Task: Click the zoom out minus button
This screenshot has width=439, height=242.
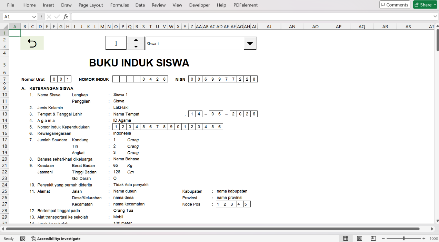Action: click(384, 239)
